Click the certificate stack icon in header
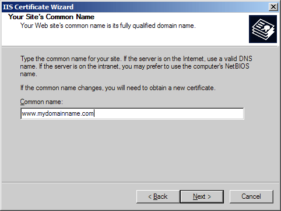Viewport: 281px width, 211px height. pos(263,29)
